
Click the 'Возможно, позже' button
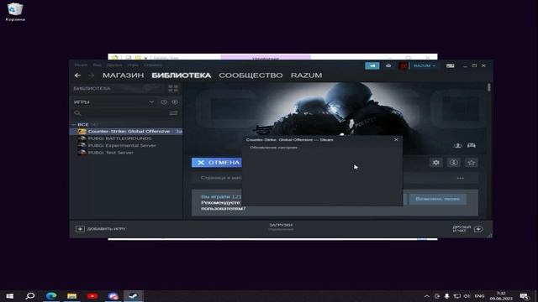[x=437, y=199]
